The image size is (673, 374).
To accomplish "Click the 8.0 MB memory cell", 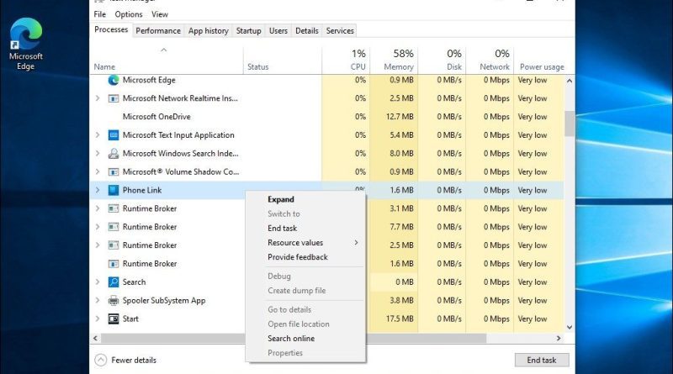I will point(394,154).
